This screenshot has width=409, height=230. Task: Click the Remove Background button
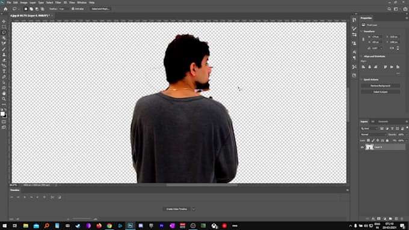(x=380, y=86)
